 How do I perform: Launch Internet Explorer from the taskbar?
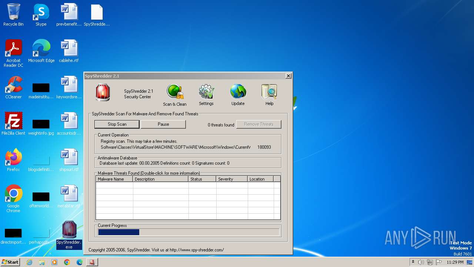(x=29, y=262)
